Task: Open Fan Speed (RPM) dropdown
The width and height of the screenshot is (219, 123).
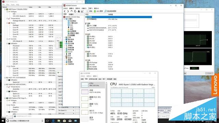Action: (74, 107)
